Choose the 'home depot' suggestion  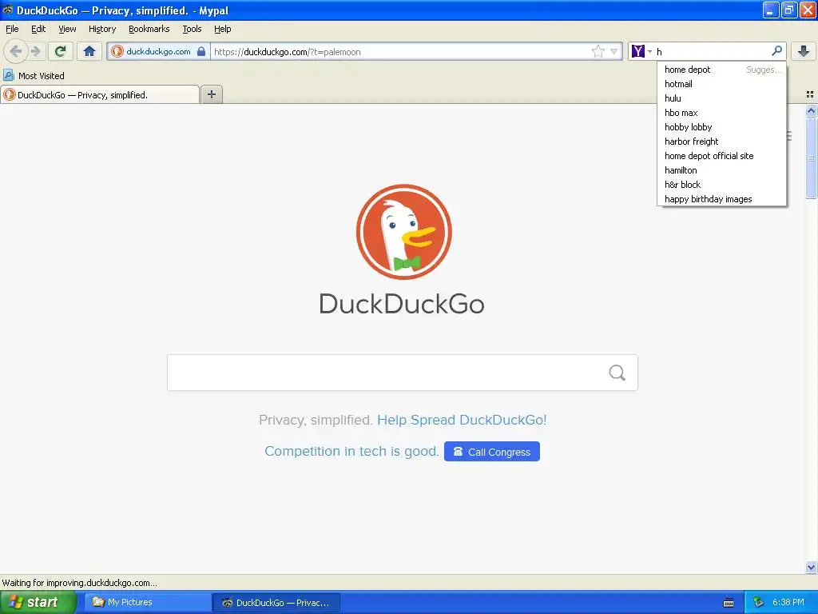(x=721, y=70)
